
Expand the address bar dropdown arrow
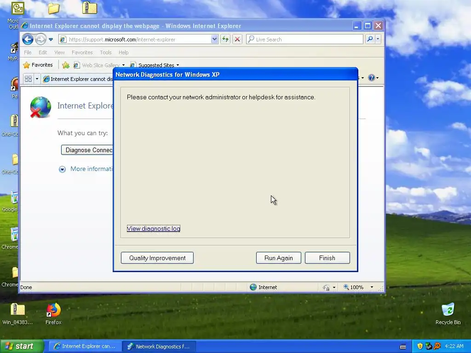coord(214,40)
